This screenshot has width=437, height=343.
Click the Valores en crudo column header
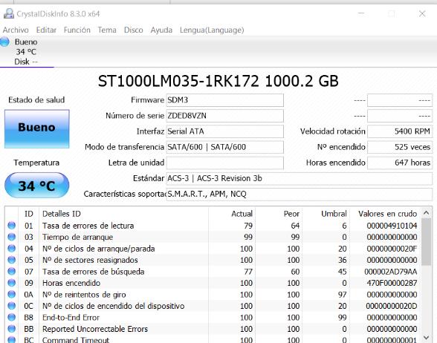point(387,214)
